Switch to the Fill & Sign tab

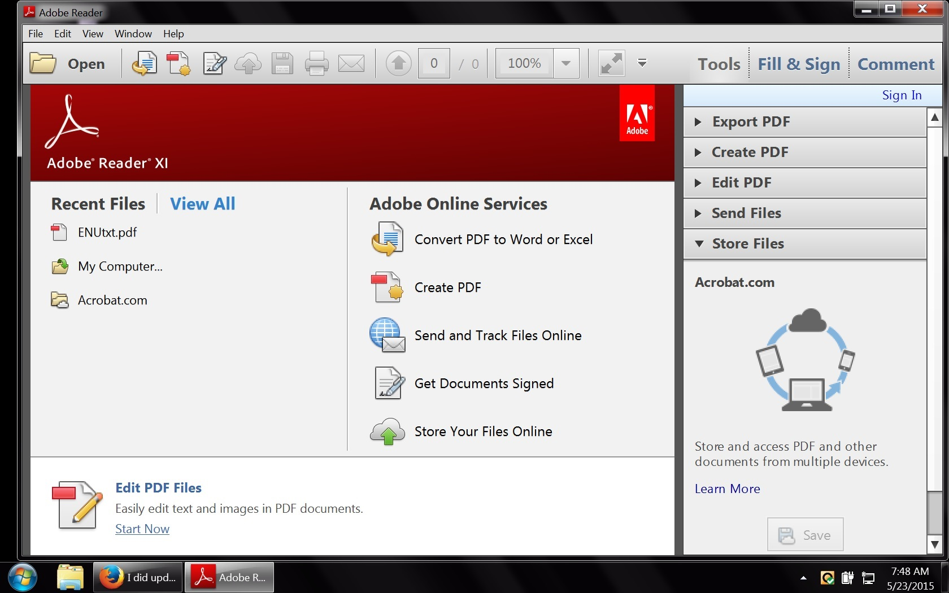(x=798, y=64)
